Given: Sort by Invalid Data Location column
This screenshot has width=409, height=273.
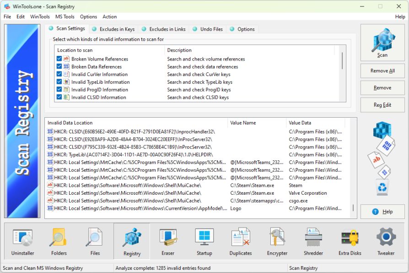Looking at the screenshot, I should pyautogui.click(x=136, y=123).
